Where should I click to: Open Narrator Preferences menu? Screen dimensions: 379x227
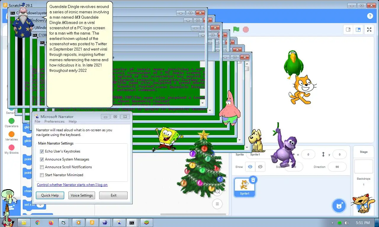click(54, 121)
